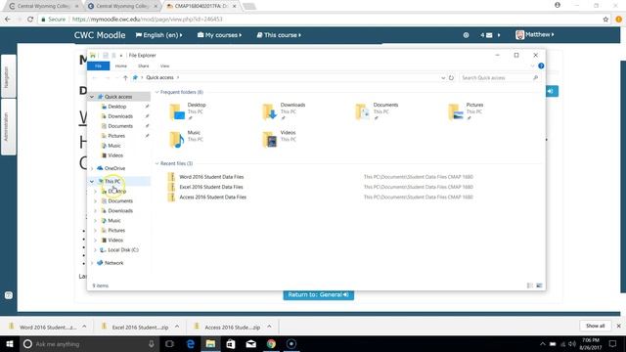Expand Local Disk (C:) in the tree
626x352 pixels.
pyautogui.click(x=96, y=250)
